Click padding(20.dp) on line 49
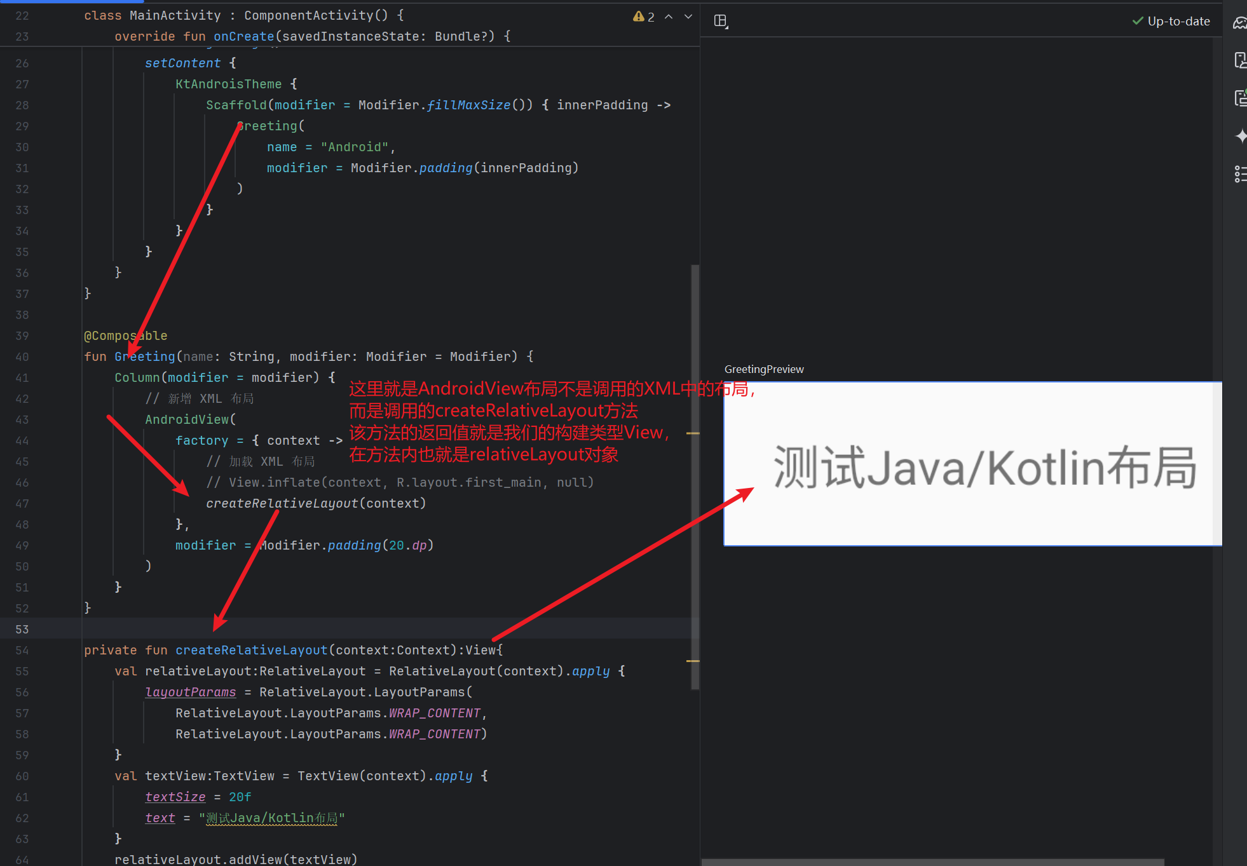The width and height of the screenshot is (1247, 866). pyautogui.click(x=381, y=545)
